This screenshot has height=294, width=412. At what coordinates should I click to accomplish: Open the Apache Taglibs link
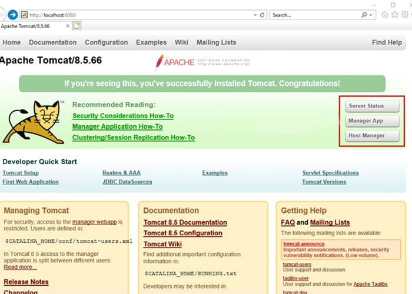click(370, 284)
